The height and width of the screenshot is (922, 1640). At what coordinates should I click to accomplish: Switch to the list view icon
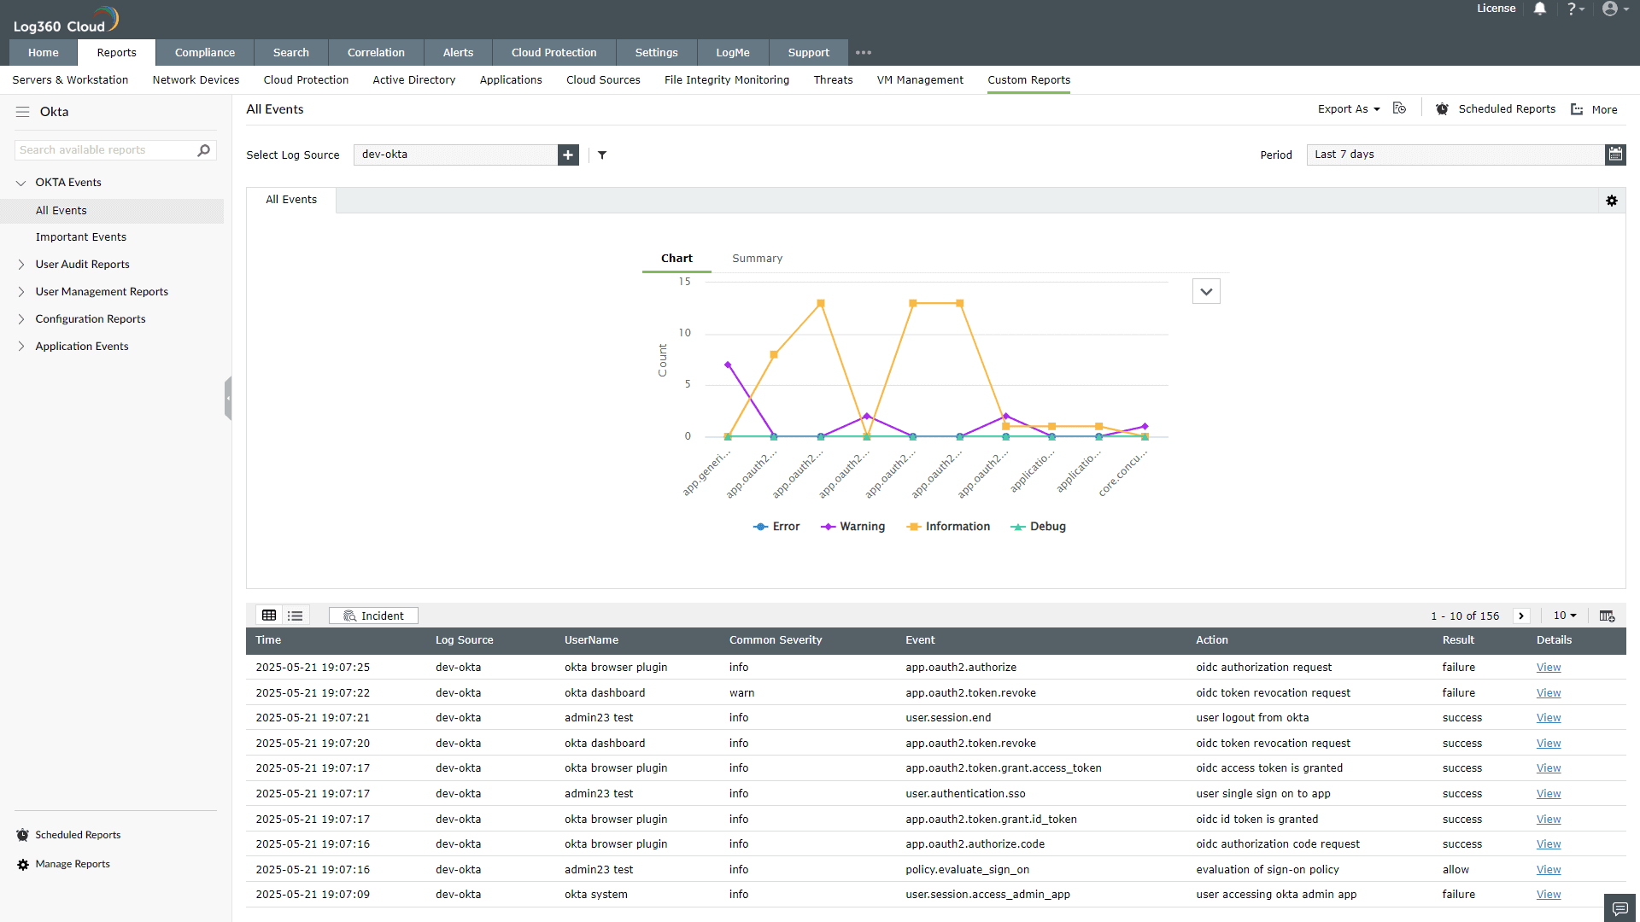pos(296,616)
